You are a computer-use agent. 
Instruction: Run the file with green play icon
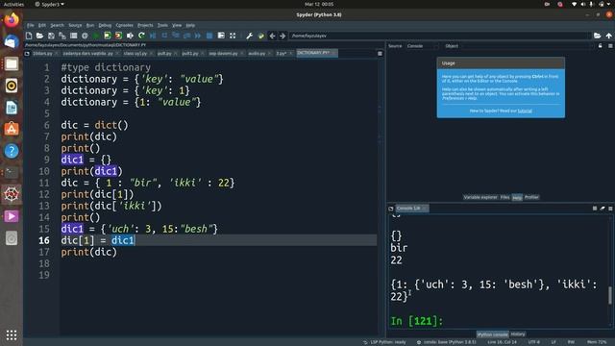96,36
